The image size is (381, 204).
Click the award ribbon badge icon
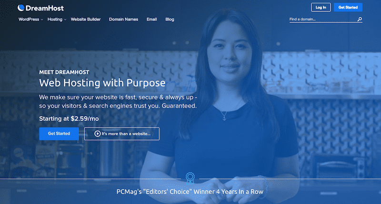click(x=190, y=178)
